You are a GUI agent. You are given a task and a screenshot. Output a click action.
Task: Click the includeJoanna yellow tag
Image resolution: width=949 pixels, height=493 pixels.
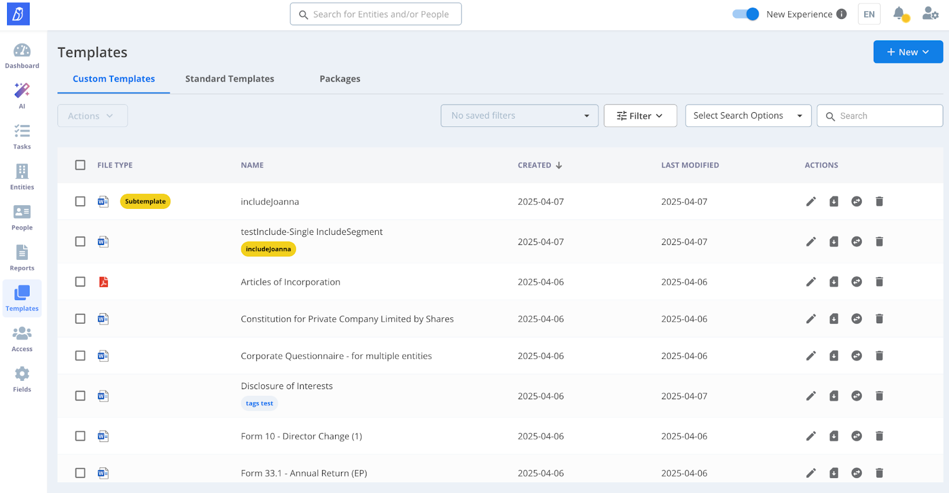(268, 249)
